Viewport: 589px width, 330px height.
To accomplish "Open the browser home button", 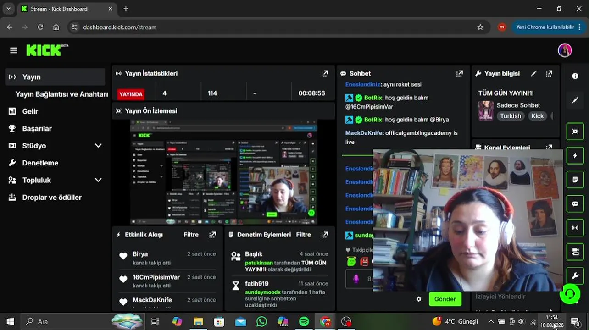I will coord(56,27).
